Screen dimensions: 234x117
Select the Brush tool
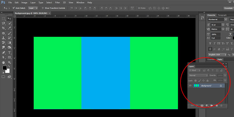9,33
